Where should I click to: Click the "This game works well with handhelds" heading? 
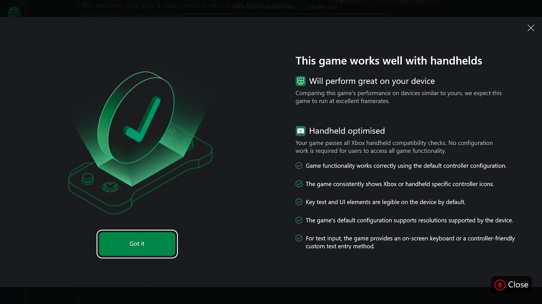(389, 61)
